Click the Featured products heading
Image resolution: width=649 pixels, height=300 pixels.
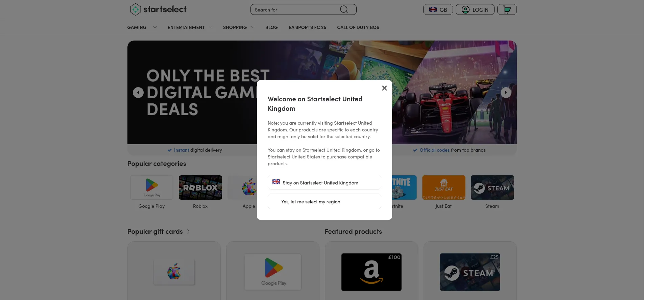tap(353, 231)
